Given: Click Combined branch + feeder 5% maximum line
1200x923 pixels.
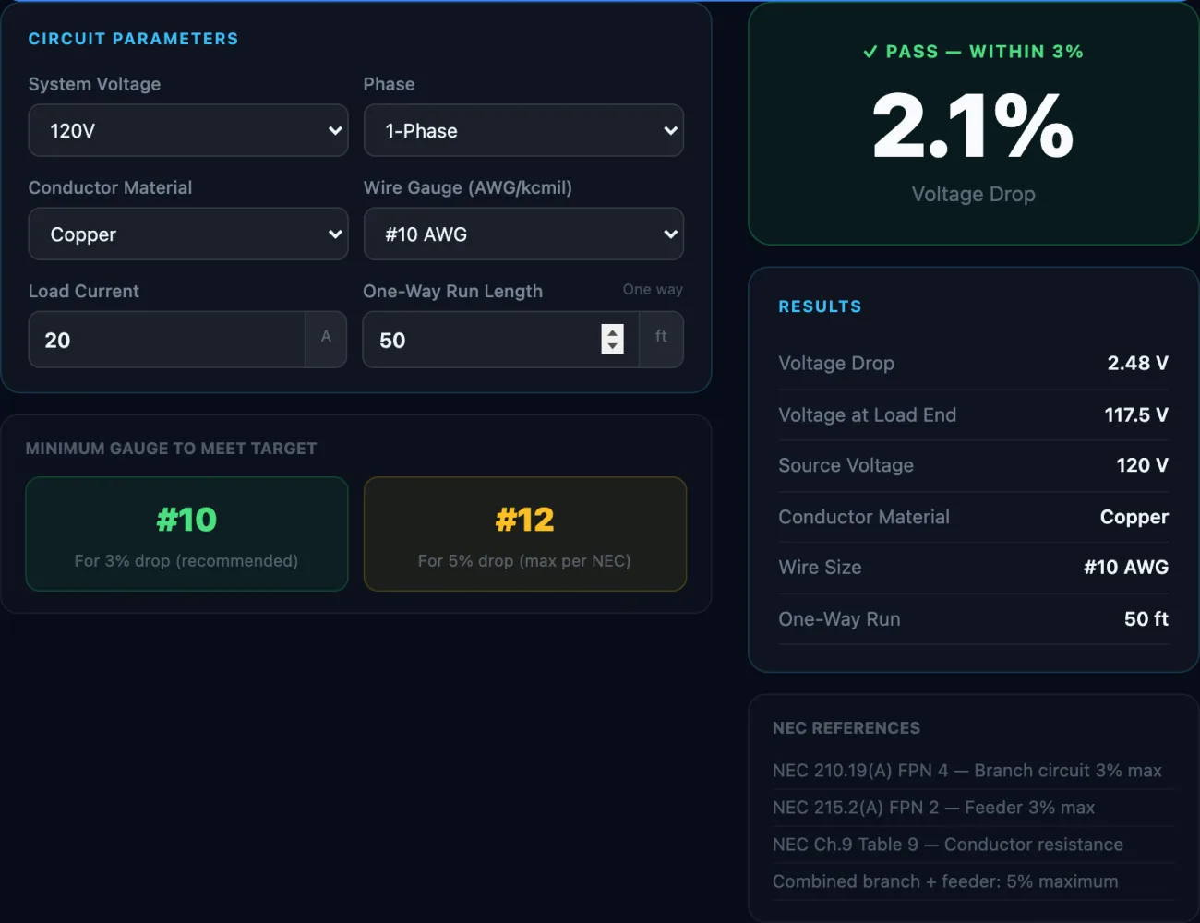Looking at the screenshot, I should [945, 881].
